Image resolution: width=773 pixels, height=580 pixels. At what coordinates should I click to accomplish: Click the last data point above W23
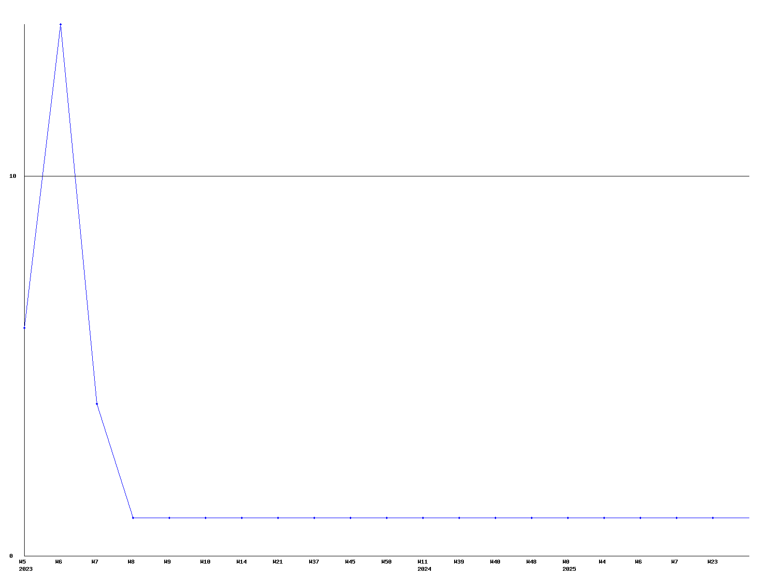click(713, 518)
